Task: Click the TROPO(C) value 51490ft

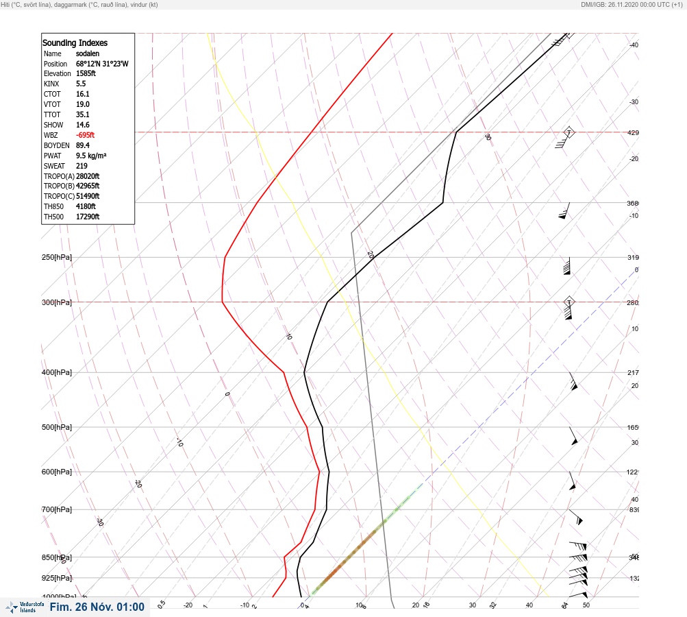Action: [88, 196]
